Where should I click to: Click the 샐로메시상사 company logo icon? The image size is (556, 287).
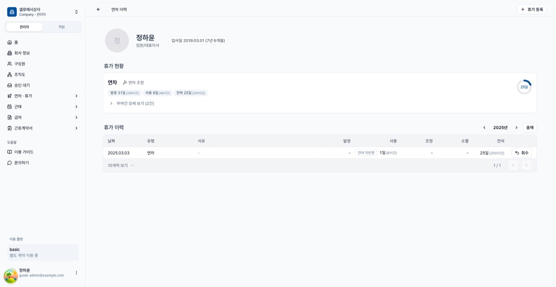(x=12, y=12)
